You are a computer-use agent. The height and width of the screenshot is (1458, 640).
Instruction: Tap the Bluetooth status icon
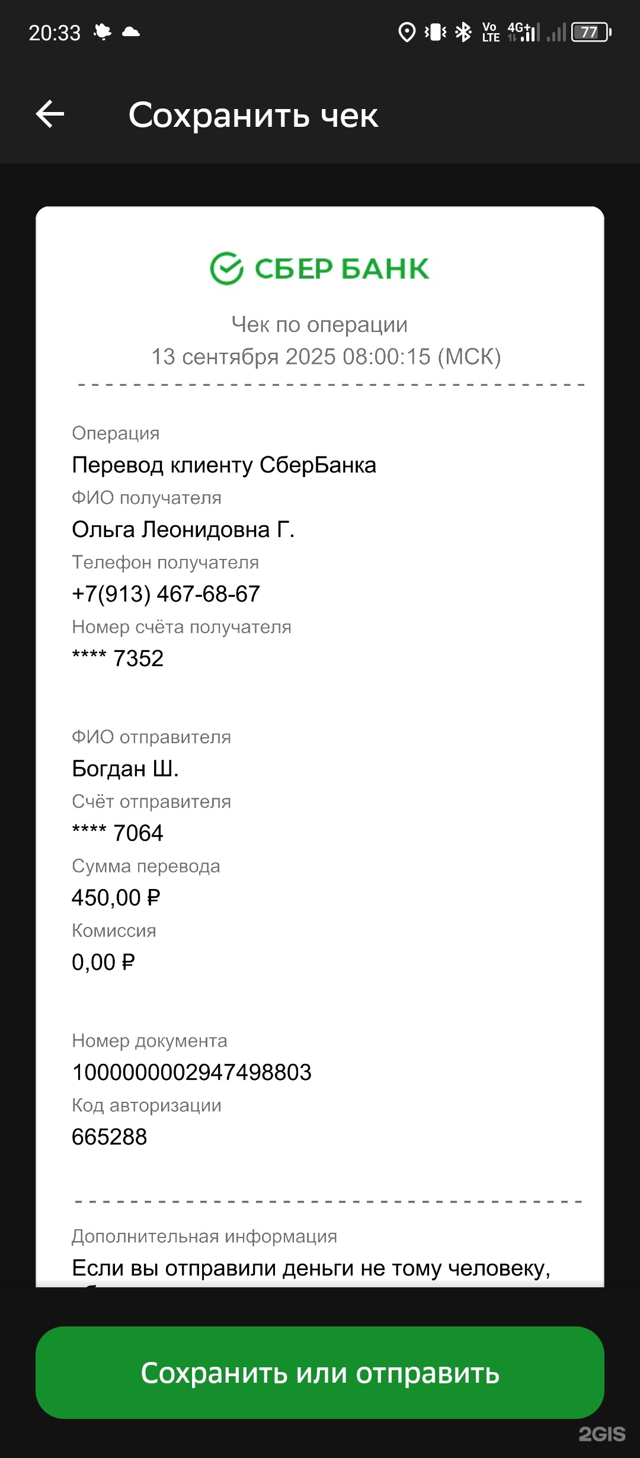pyautogui.click(x=463, y=32)
